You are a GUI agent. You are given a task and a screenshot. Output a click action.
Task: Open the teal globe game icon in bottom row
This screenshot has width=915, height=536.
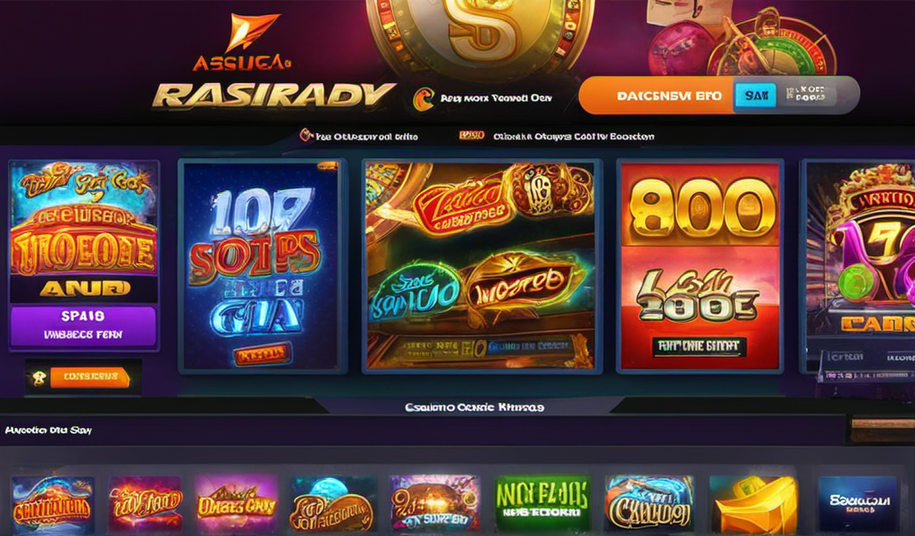[332, 504]
